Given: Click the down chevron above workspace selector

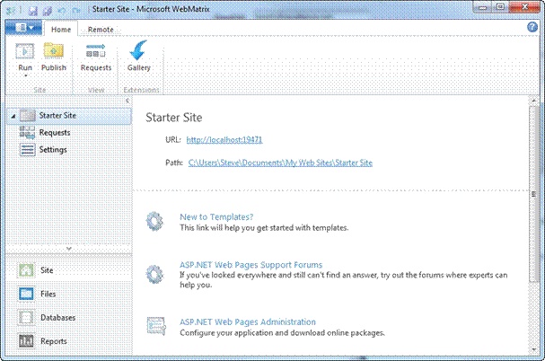Looking at the screenshot, I should tap(69, 249).
